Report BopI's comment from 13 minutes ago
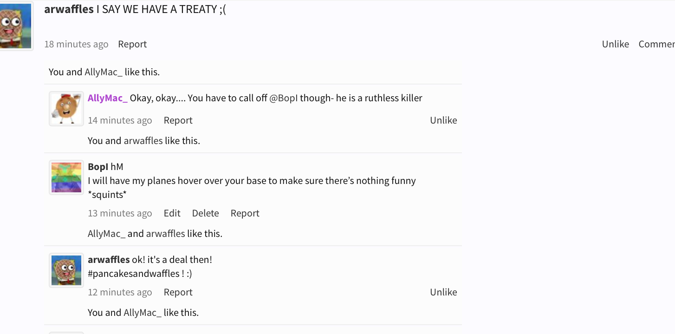Viewport: 675px width, 334px height. point(245,213)
